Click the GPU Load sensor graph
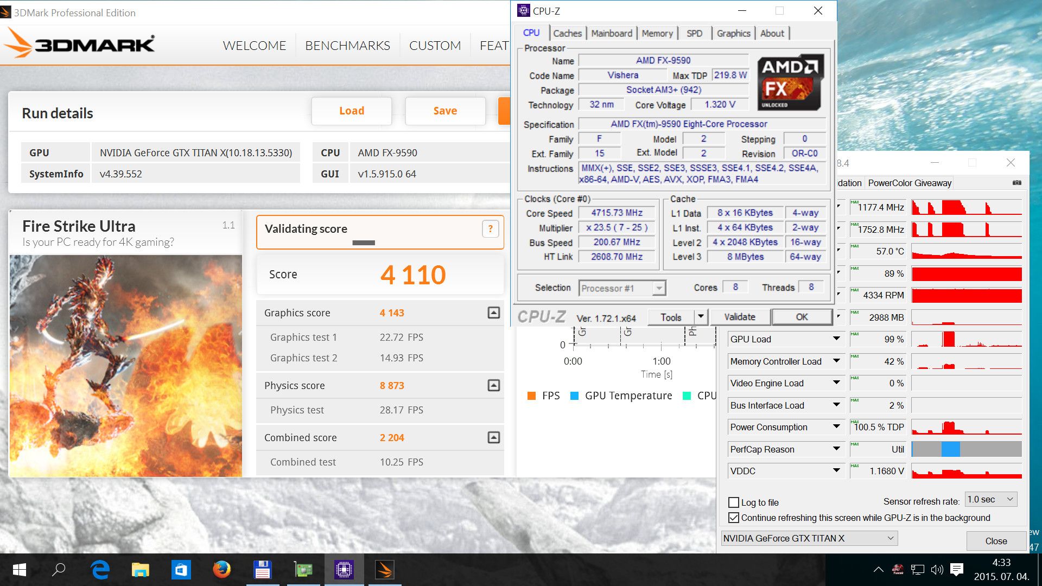 click(967, 339)
